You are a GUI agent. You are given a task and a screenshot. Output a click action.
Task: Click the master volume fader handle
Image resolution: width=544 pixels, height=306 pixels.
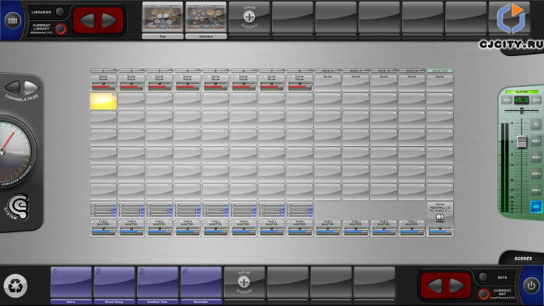tap(521, 142)
